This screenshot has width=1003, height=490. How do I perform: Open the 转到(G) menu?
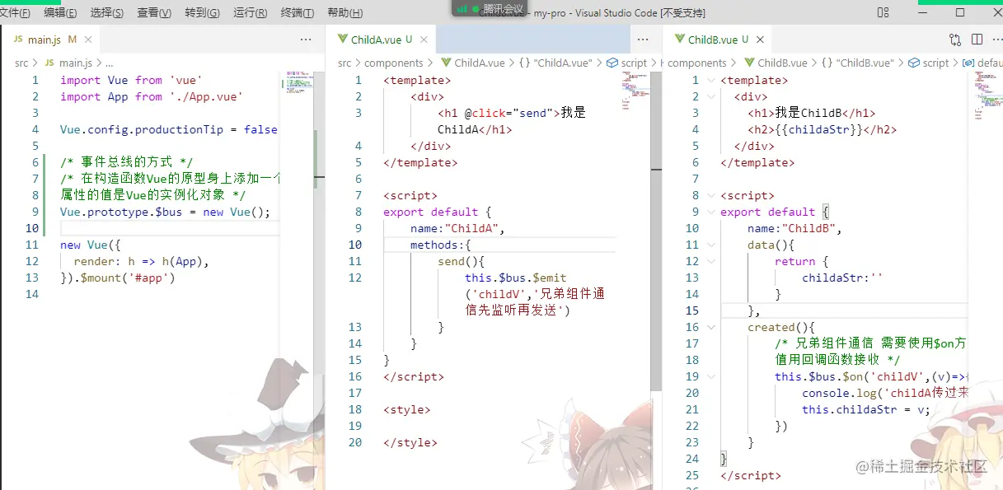202,12
